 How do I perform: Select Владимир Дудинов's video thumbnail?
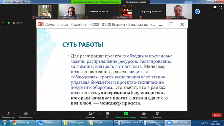click(72, 11)
